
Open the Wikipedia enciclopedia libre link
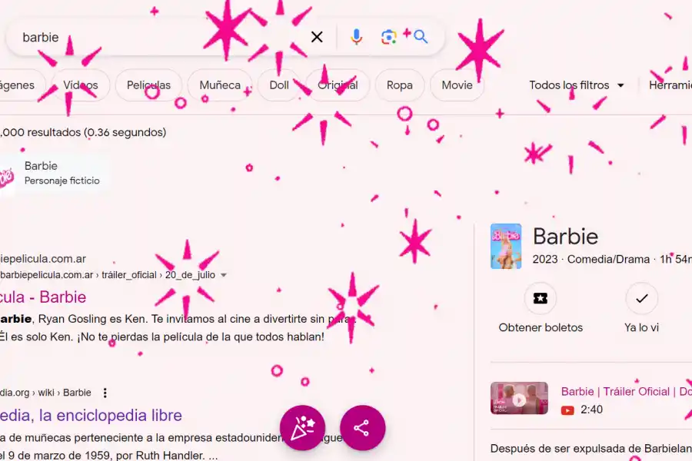tap(91, 416)
